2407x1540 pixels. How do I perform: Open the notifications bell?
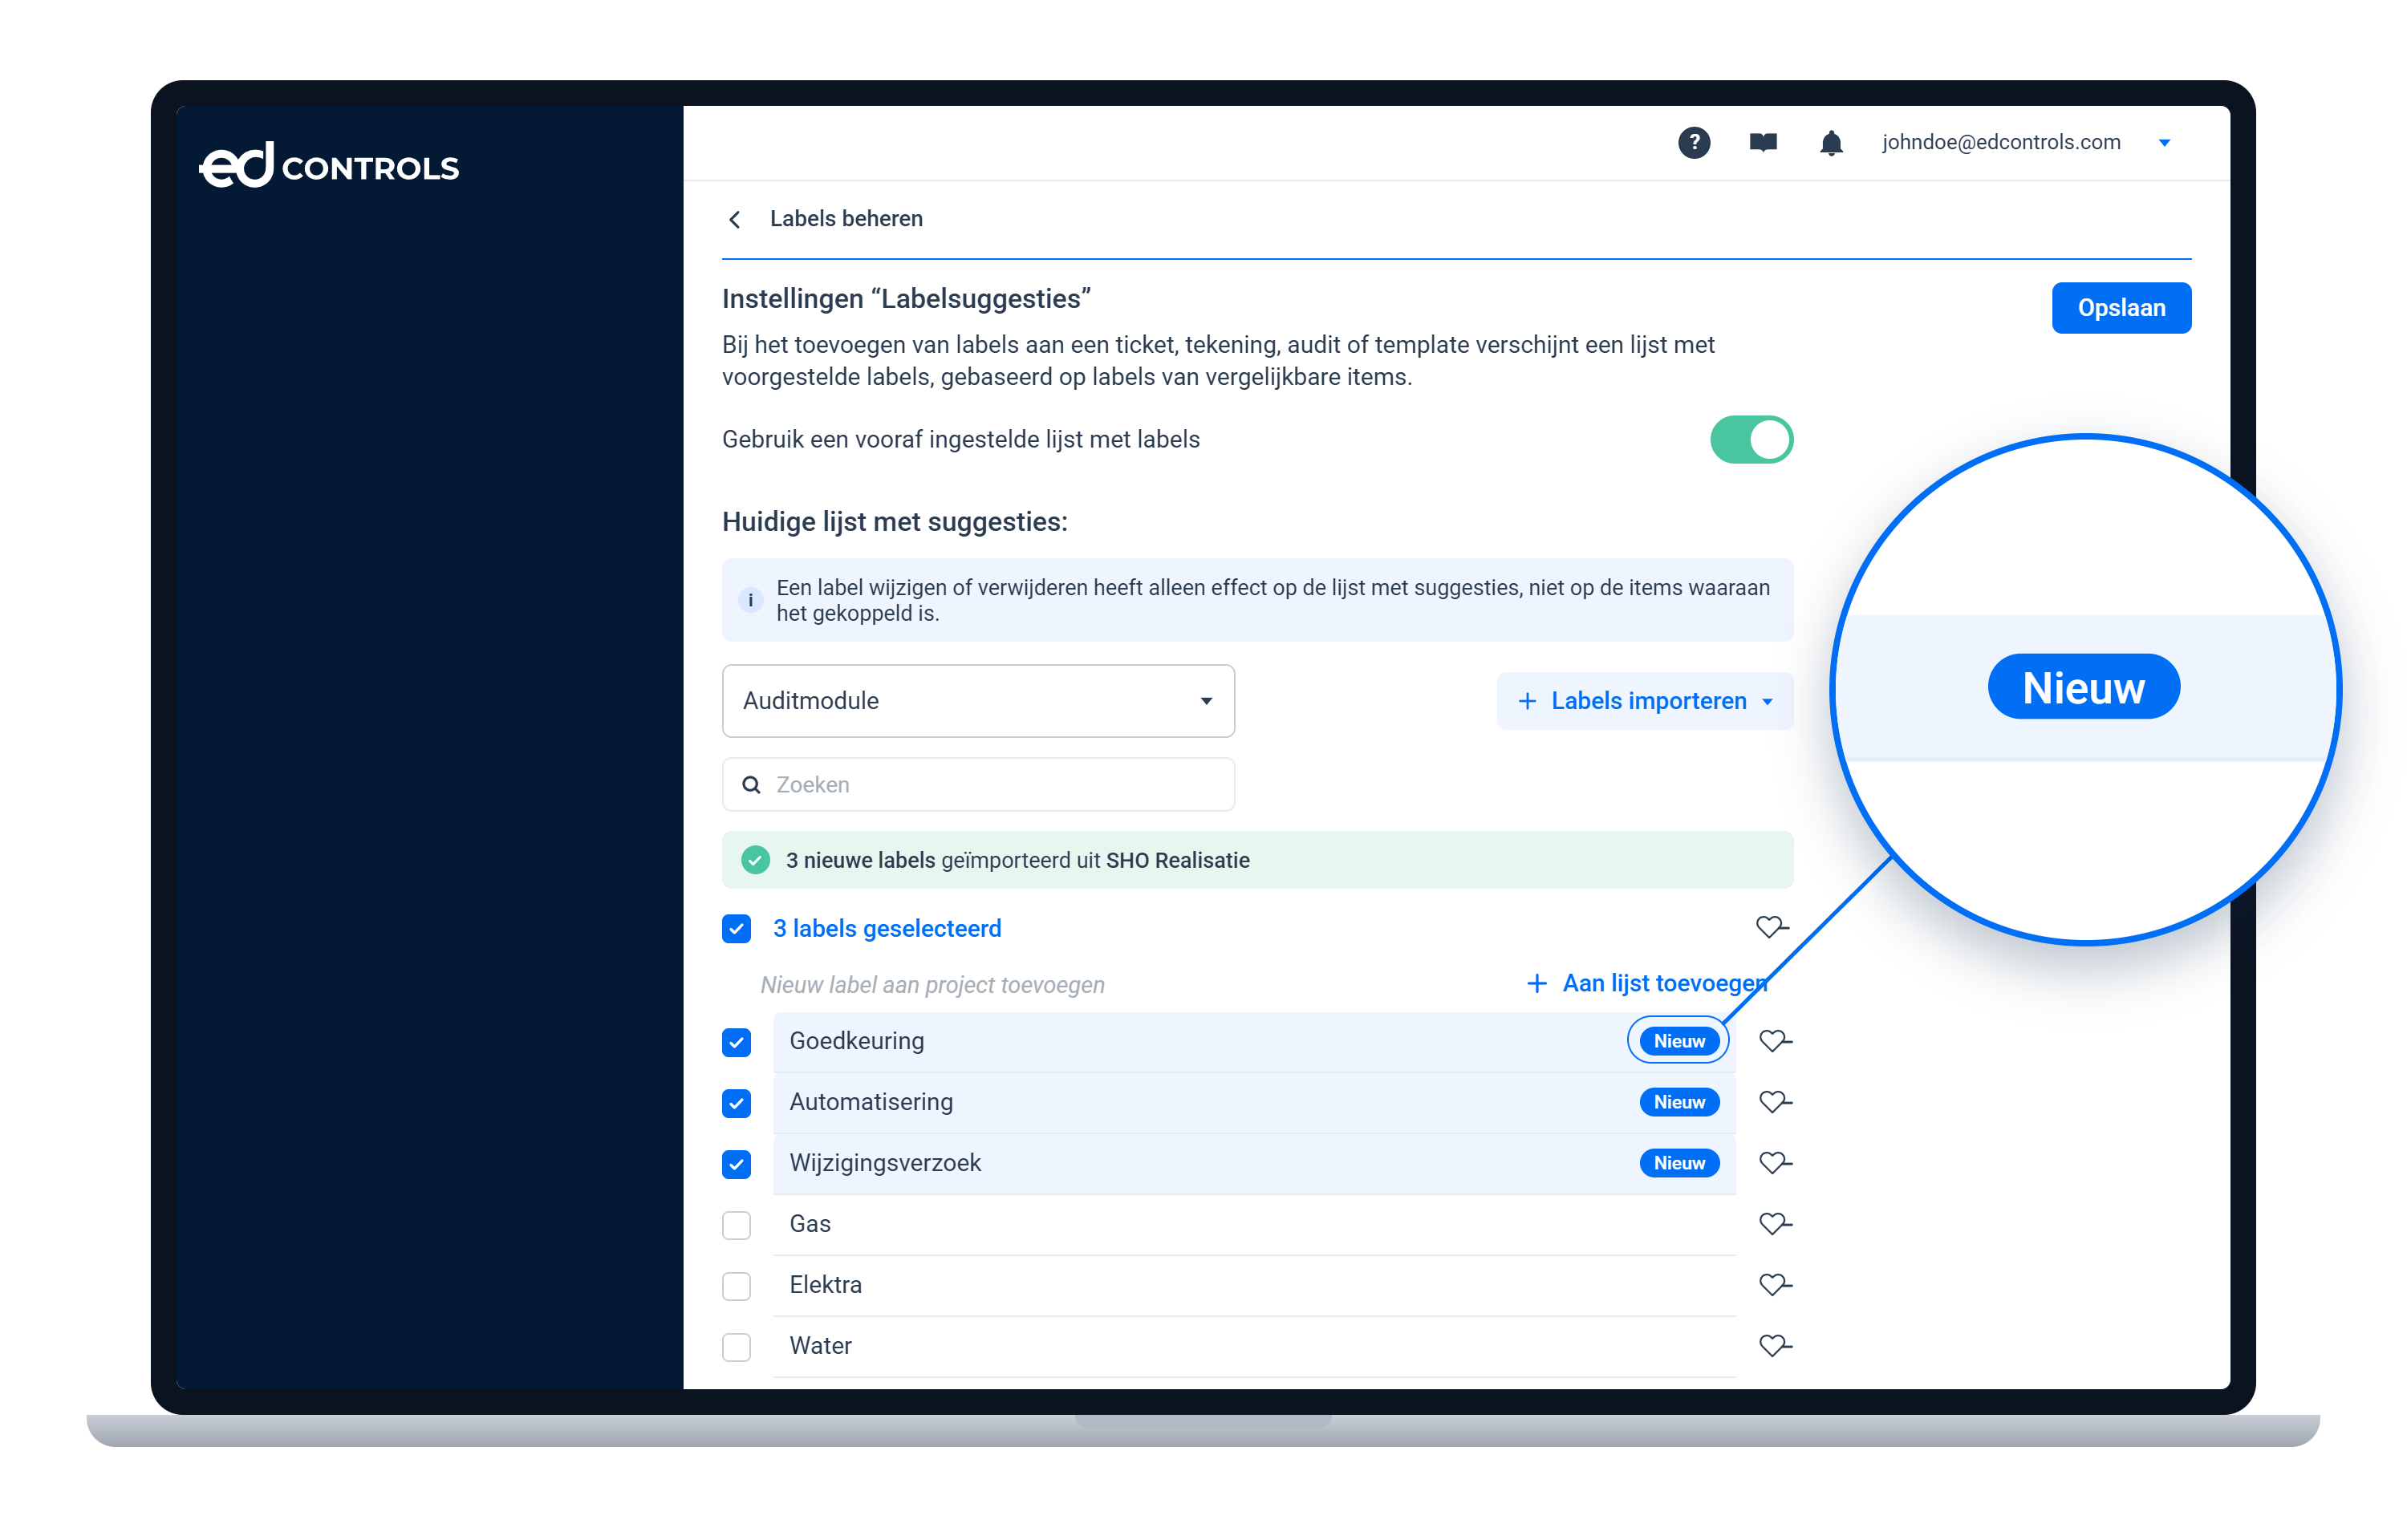pyautogui.click(x=1831, y=143)
